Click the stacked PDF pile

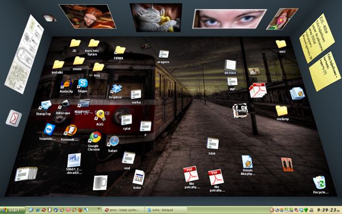(258, 90)
